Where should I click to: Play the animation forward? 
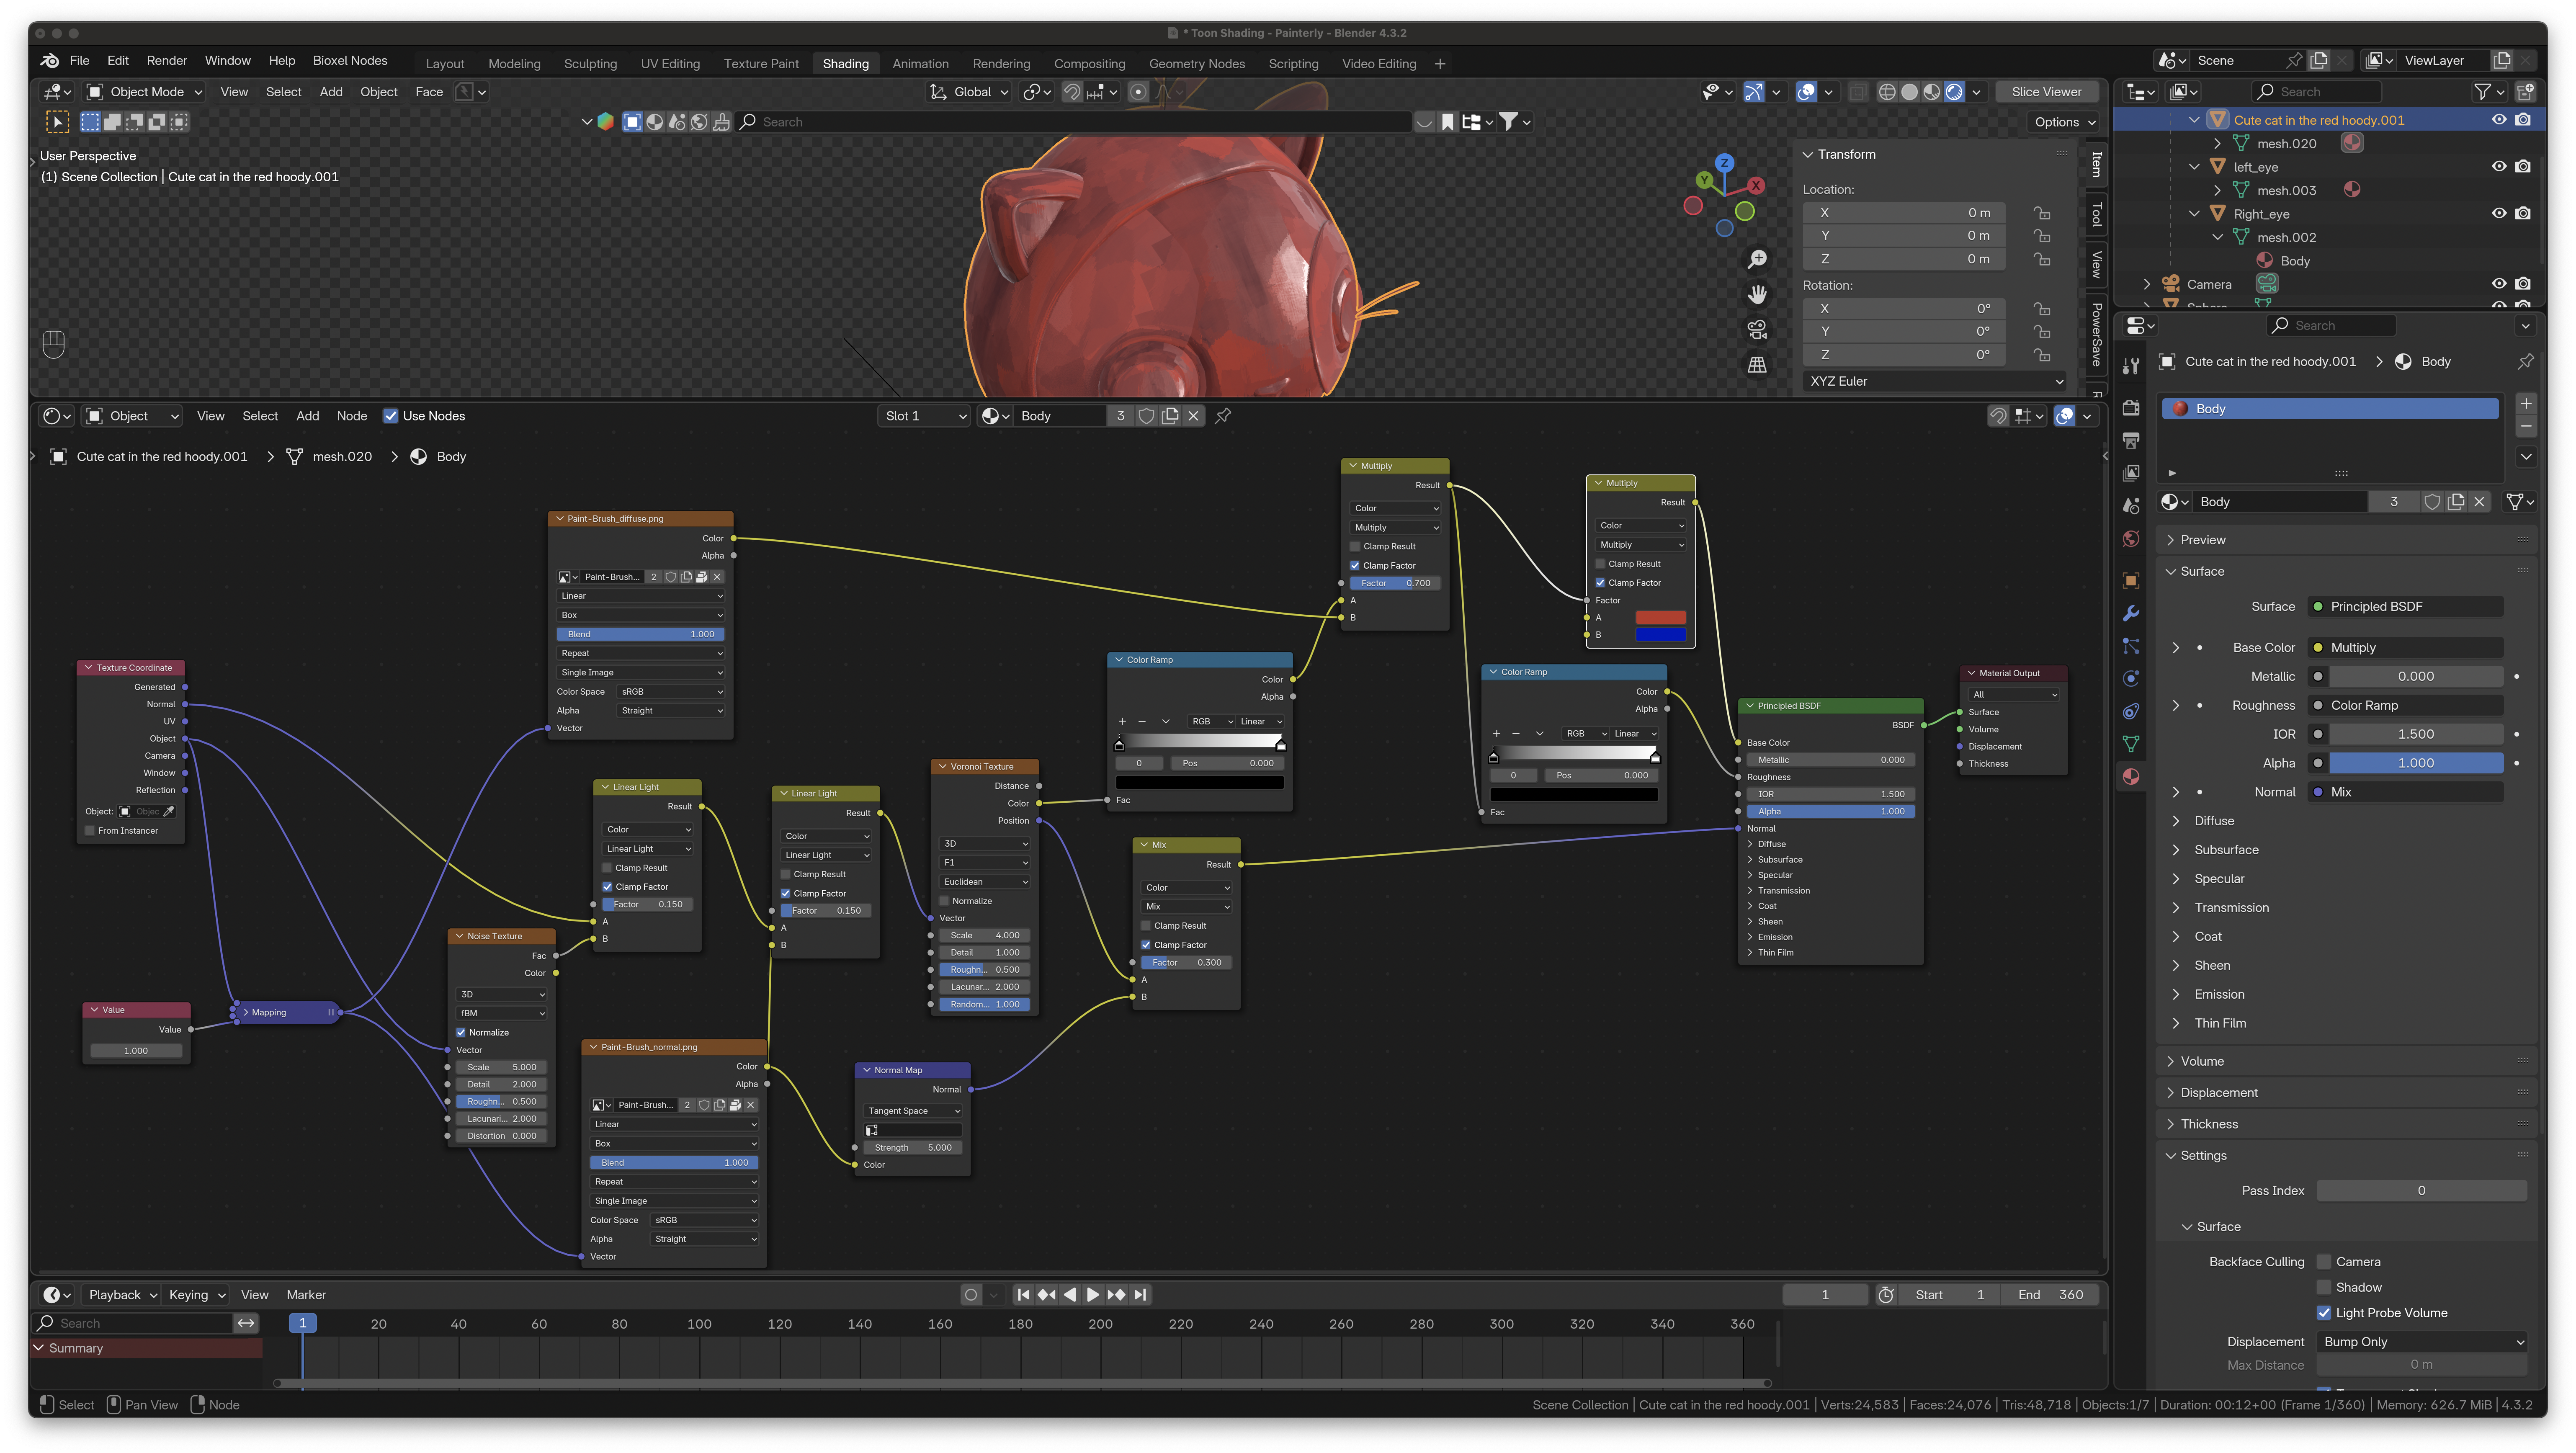click(x=1093, y=1295)
